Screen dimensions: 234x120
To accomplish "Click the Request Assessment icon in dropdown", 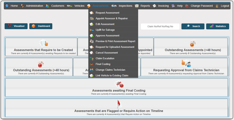I will pyautogui.click(x=92, y=13).
